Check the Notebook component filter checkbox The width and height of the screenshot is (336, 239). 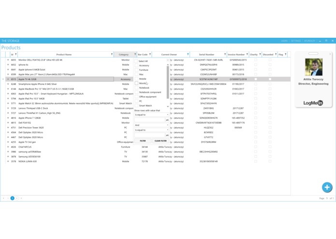(136, 92)
